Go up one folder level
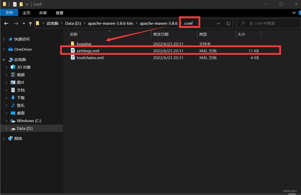 (30, 24)
